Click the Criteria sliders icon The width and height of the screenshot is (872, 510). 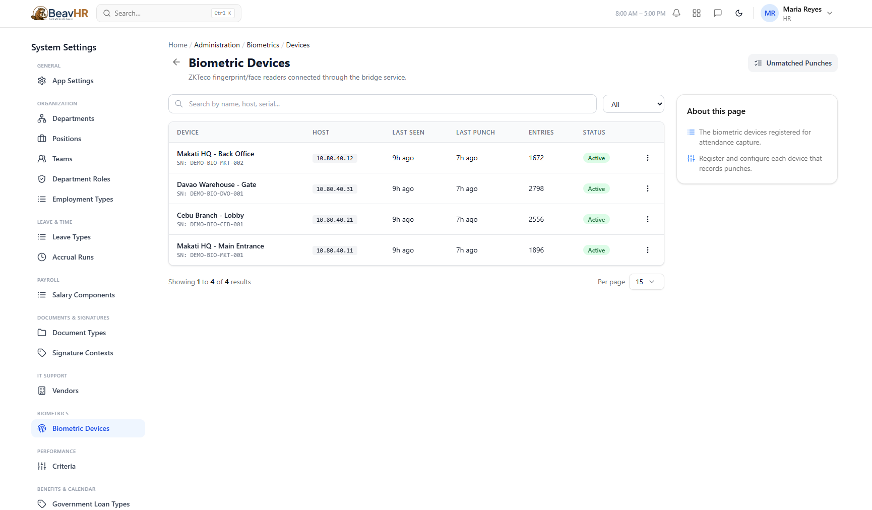[x=42, y=466]
